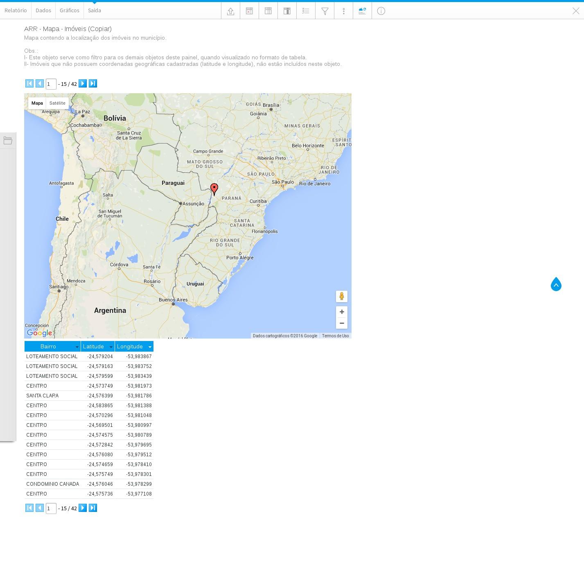
Task: Click the table with highlighted column icon
Action: [287, 11]
